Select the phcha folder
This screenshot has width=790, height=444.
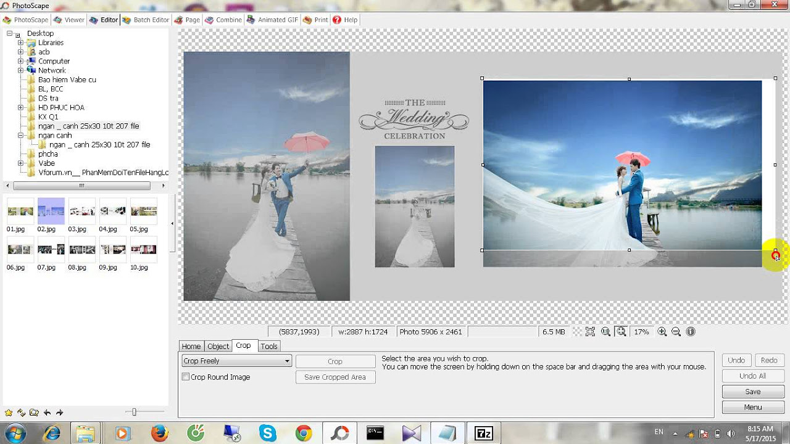pyautogui.click(x=48, y=154)
